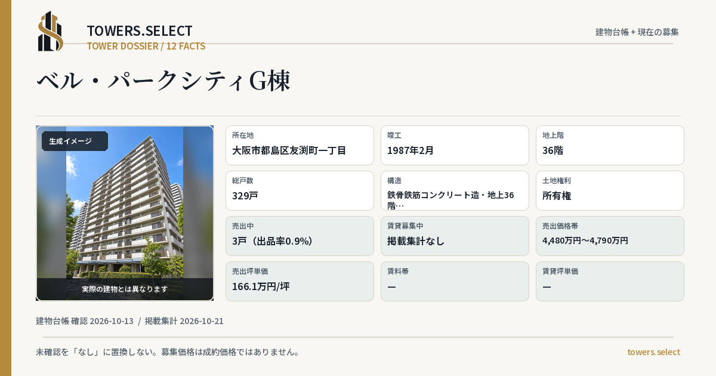Image resolution: width=716 pixels, height=376 pixels.
Task: Click the 実際の建物とは異なります caption
Action: pyautogui.click(x=125, y=289)
